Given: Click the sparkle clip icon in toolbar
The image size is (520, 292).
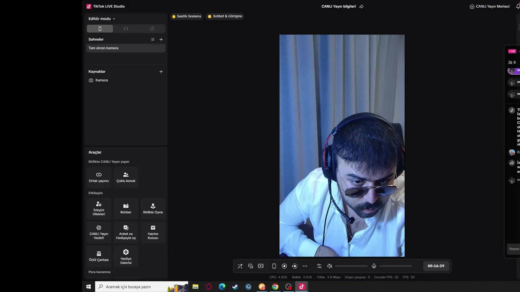Looking at the screenshot, I should coord(261,266).
